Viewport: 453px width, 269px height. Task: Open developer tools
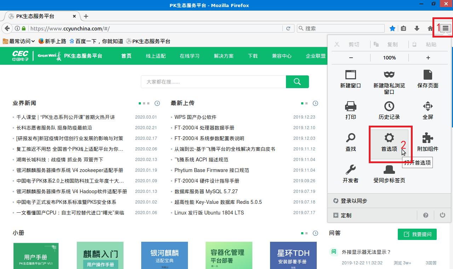[x=351, y=173]
